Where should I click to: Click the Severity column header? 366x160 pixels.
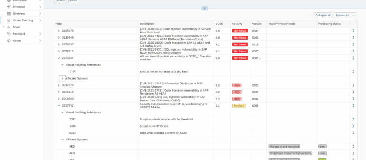pyautogui.click(x=240, y=24)
